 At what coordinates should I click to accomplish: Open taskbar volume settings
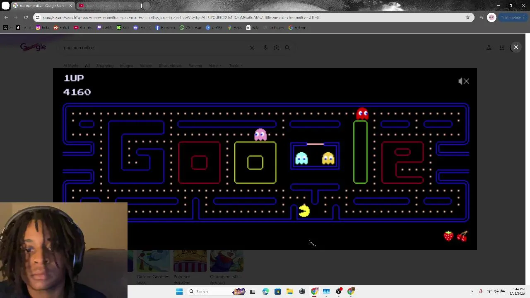point(496,291)
